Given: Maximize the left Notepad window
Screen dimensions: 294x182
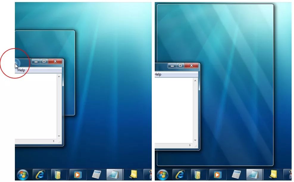Looking at the screenshot, I should (44, 61).
